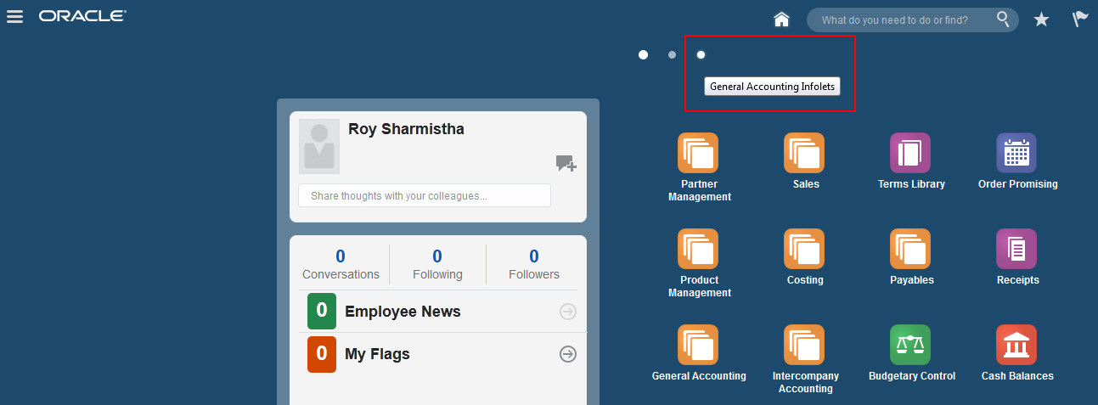Open the Costing icon
The height and width of the screenshot is (405, 1098).
coord(804,250)
